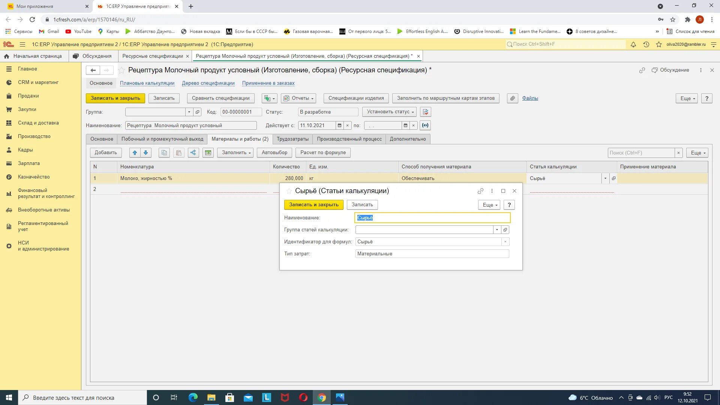Toggle favorite star next to Сырьё dialog title
The height and width of the screenshot is (405, 720).
point(289,191)
